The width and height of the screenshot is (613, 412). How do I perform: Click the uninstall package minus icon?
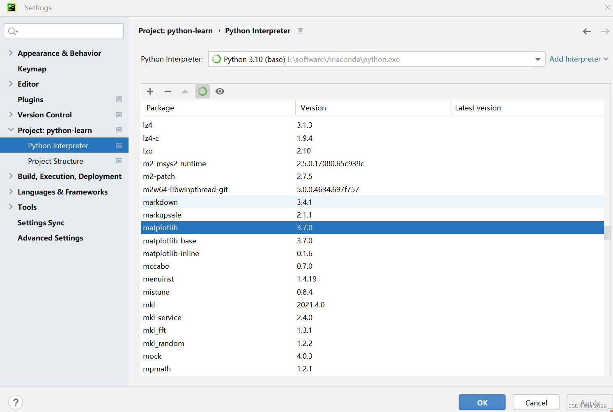pyautogui.click(x=168, y=91)
